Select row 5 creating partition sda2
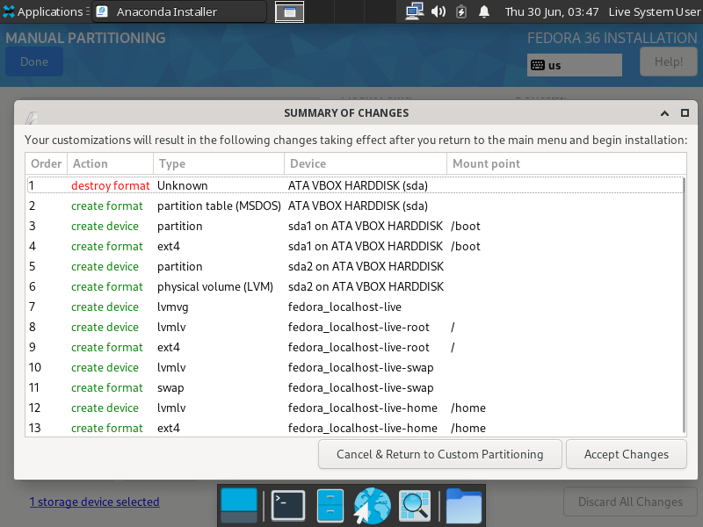This screenshot has height=527, width=703. (355, 266)
